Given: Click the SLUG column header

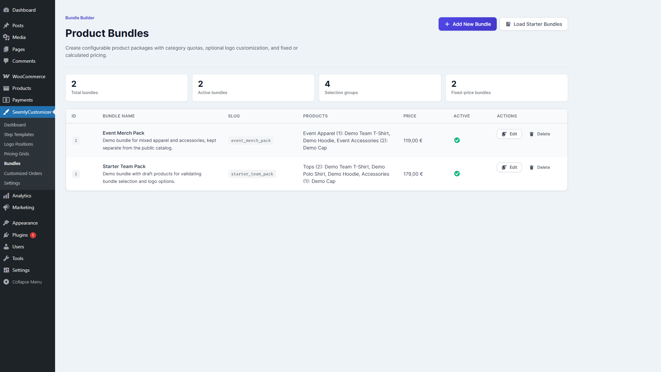Looking at the screenshot, I should tap(234, 116).
